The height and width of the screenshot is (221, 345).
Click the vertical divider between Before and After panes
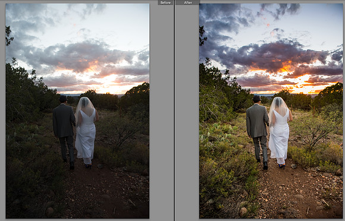pyautogui.click(x=174, y=110)
